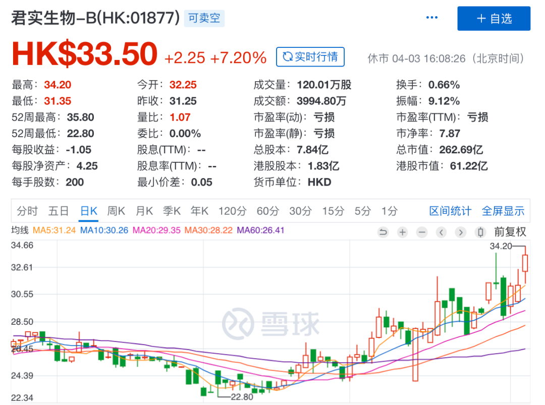The width and height of the screenshot is (545, 405).
Task: Switch to the 30分 interval tab
Action: coord(300,211)
